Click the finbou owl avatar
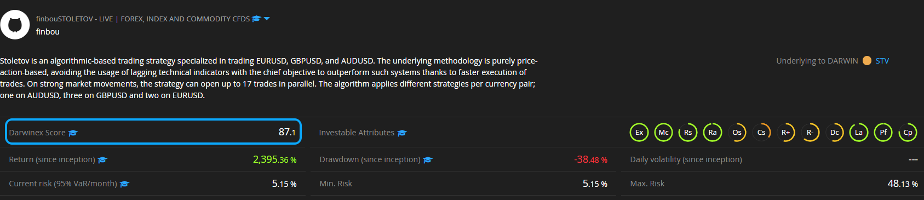Viewport: 924px width, 200px height. tap(15, 25)
